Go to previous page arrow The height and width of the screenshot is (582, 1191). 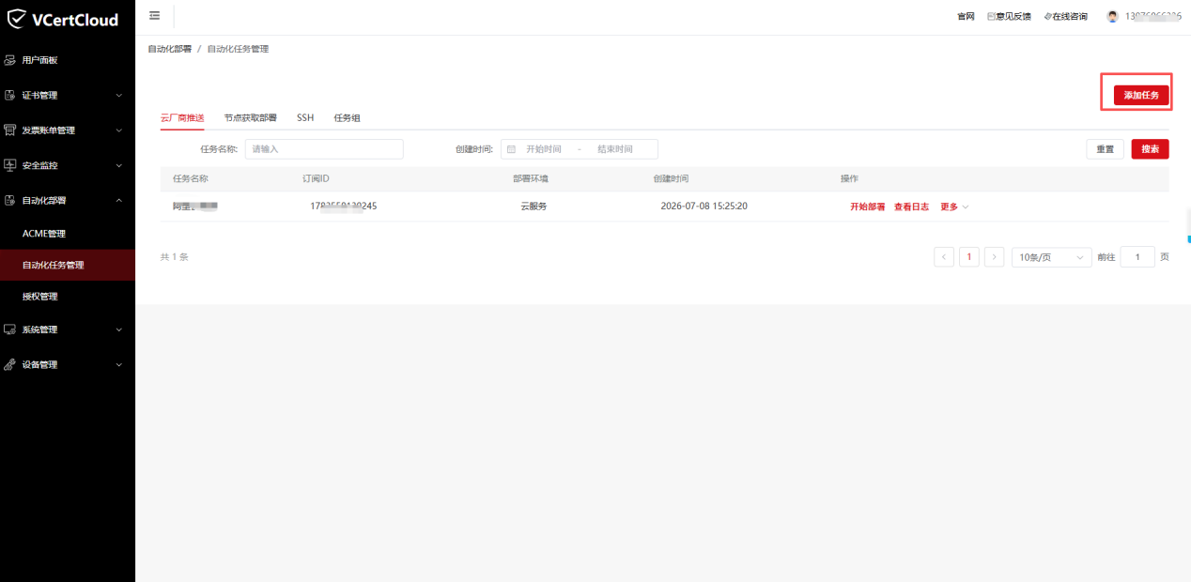(x=944, y=257)
